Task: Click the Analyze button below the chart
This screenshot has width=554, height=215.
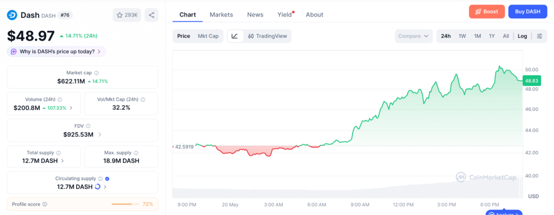Action: point(504,213)
